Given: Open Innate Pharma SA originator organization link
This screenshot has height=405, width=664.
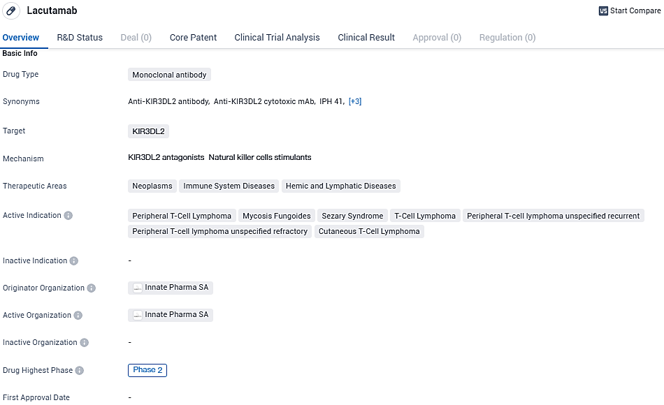Looking at the screenshot, I should point(176,288).
